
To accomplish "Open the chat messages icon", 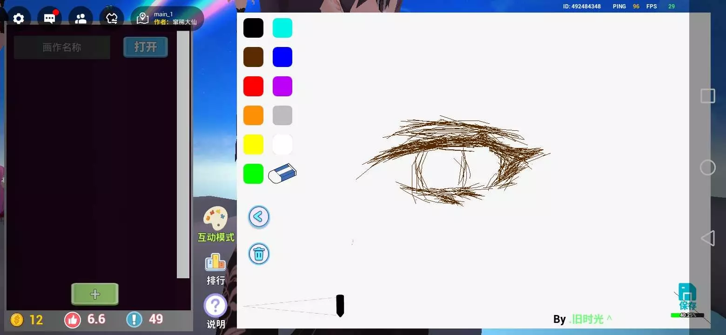I will coord(50,19).
